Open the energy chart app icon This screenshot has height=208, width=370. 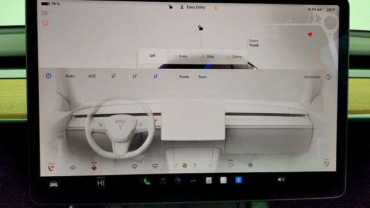click(x=223, y=180)
